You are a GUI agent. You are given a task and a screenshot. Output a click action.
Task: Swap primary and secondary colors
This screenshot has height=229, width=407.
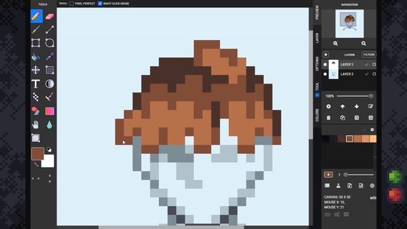coord(36,164)
